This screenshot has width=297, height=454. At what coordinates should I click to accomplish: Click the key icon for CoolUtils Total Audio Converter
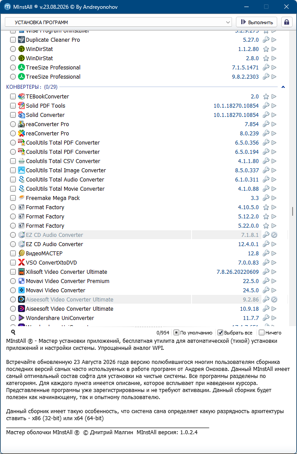pos(266,179)
